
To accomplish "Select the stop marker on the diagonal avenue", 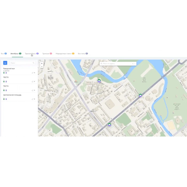I will pos(140,95).
